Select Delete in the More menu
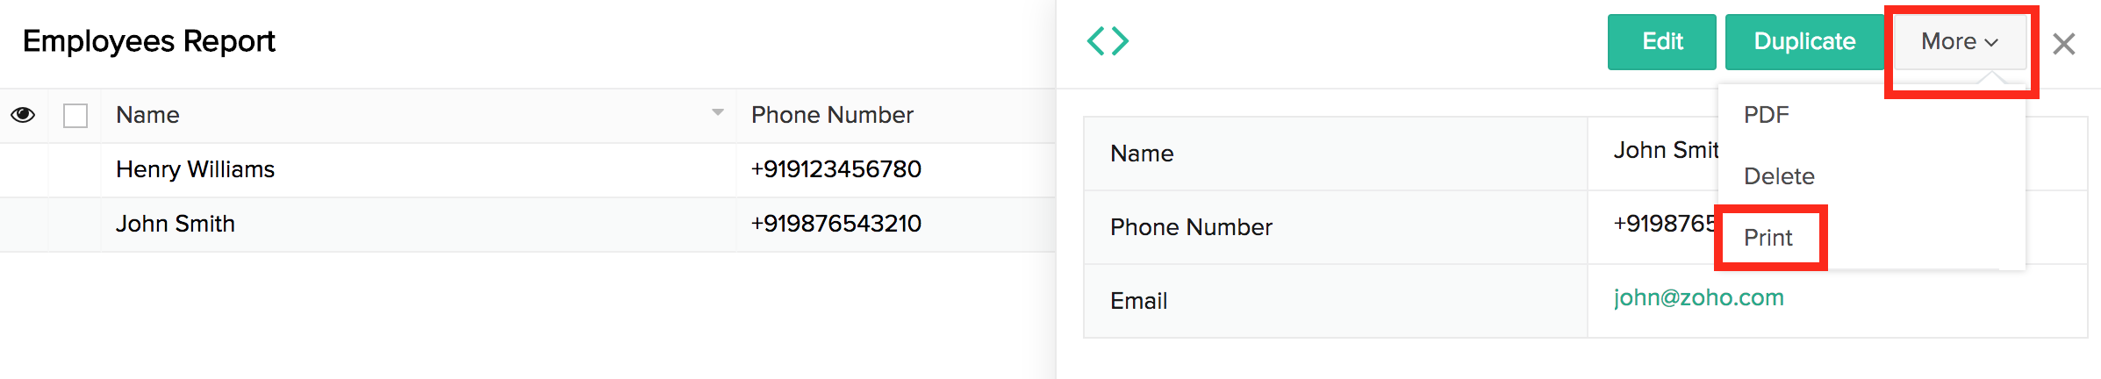Screen dimensions: 2101x379 [1779, 176]
